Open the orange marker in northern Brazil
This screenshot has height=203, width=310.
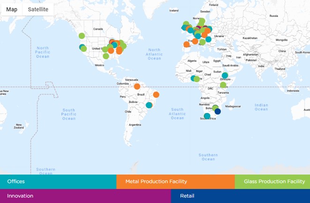pyautogui.click(x=137, y=86)
